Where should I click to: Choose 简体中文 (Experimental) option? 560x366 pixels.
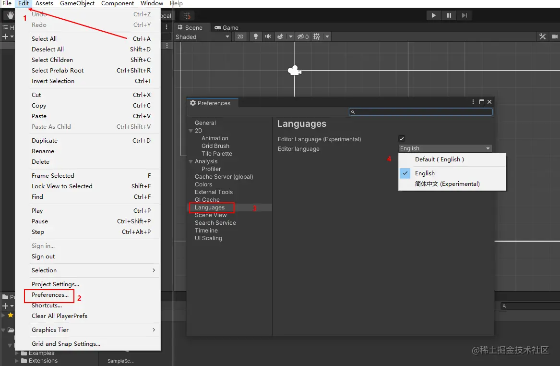click(452, 184)
